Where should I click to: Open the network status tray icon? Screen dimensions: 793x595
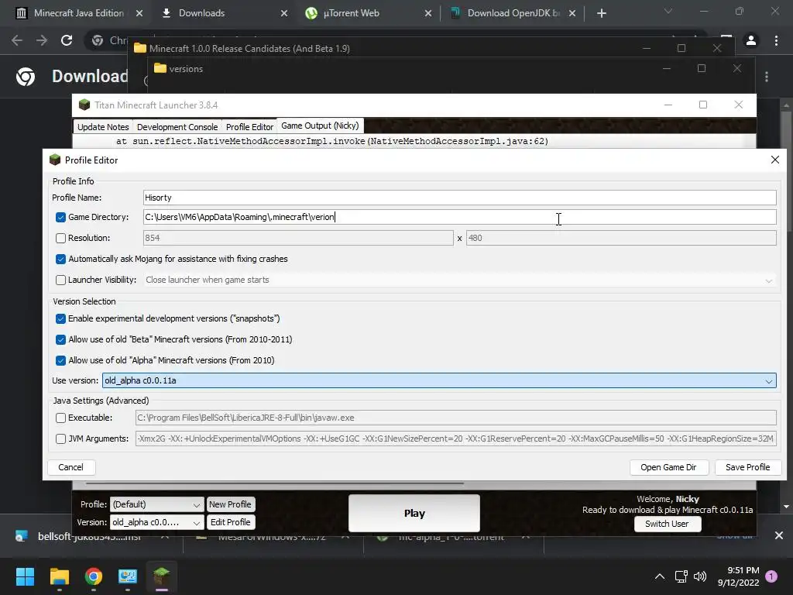click(x=681, y=576)
